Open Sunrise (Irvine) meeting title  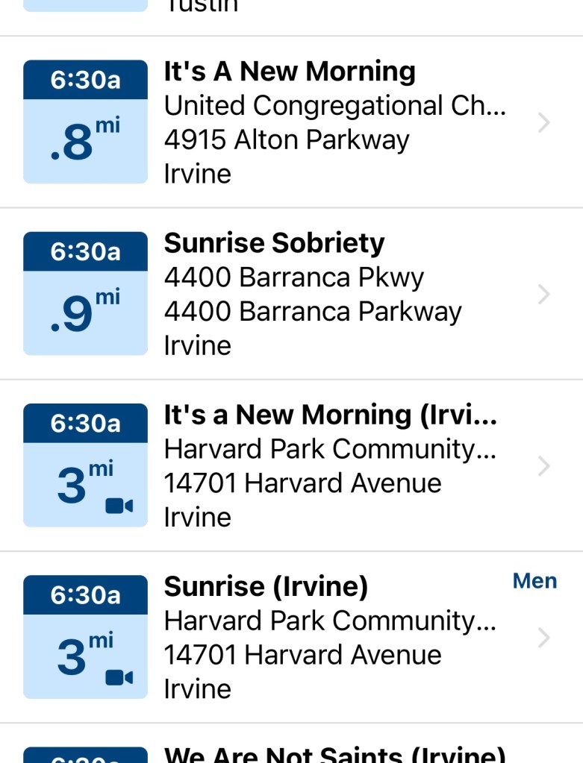tap(266, 587)
